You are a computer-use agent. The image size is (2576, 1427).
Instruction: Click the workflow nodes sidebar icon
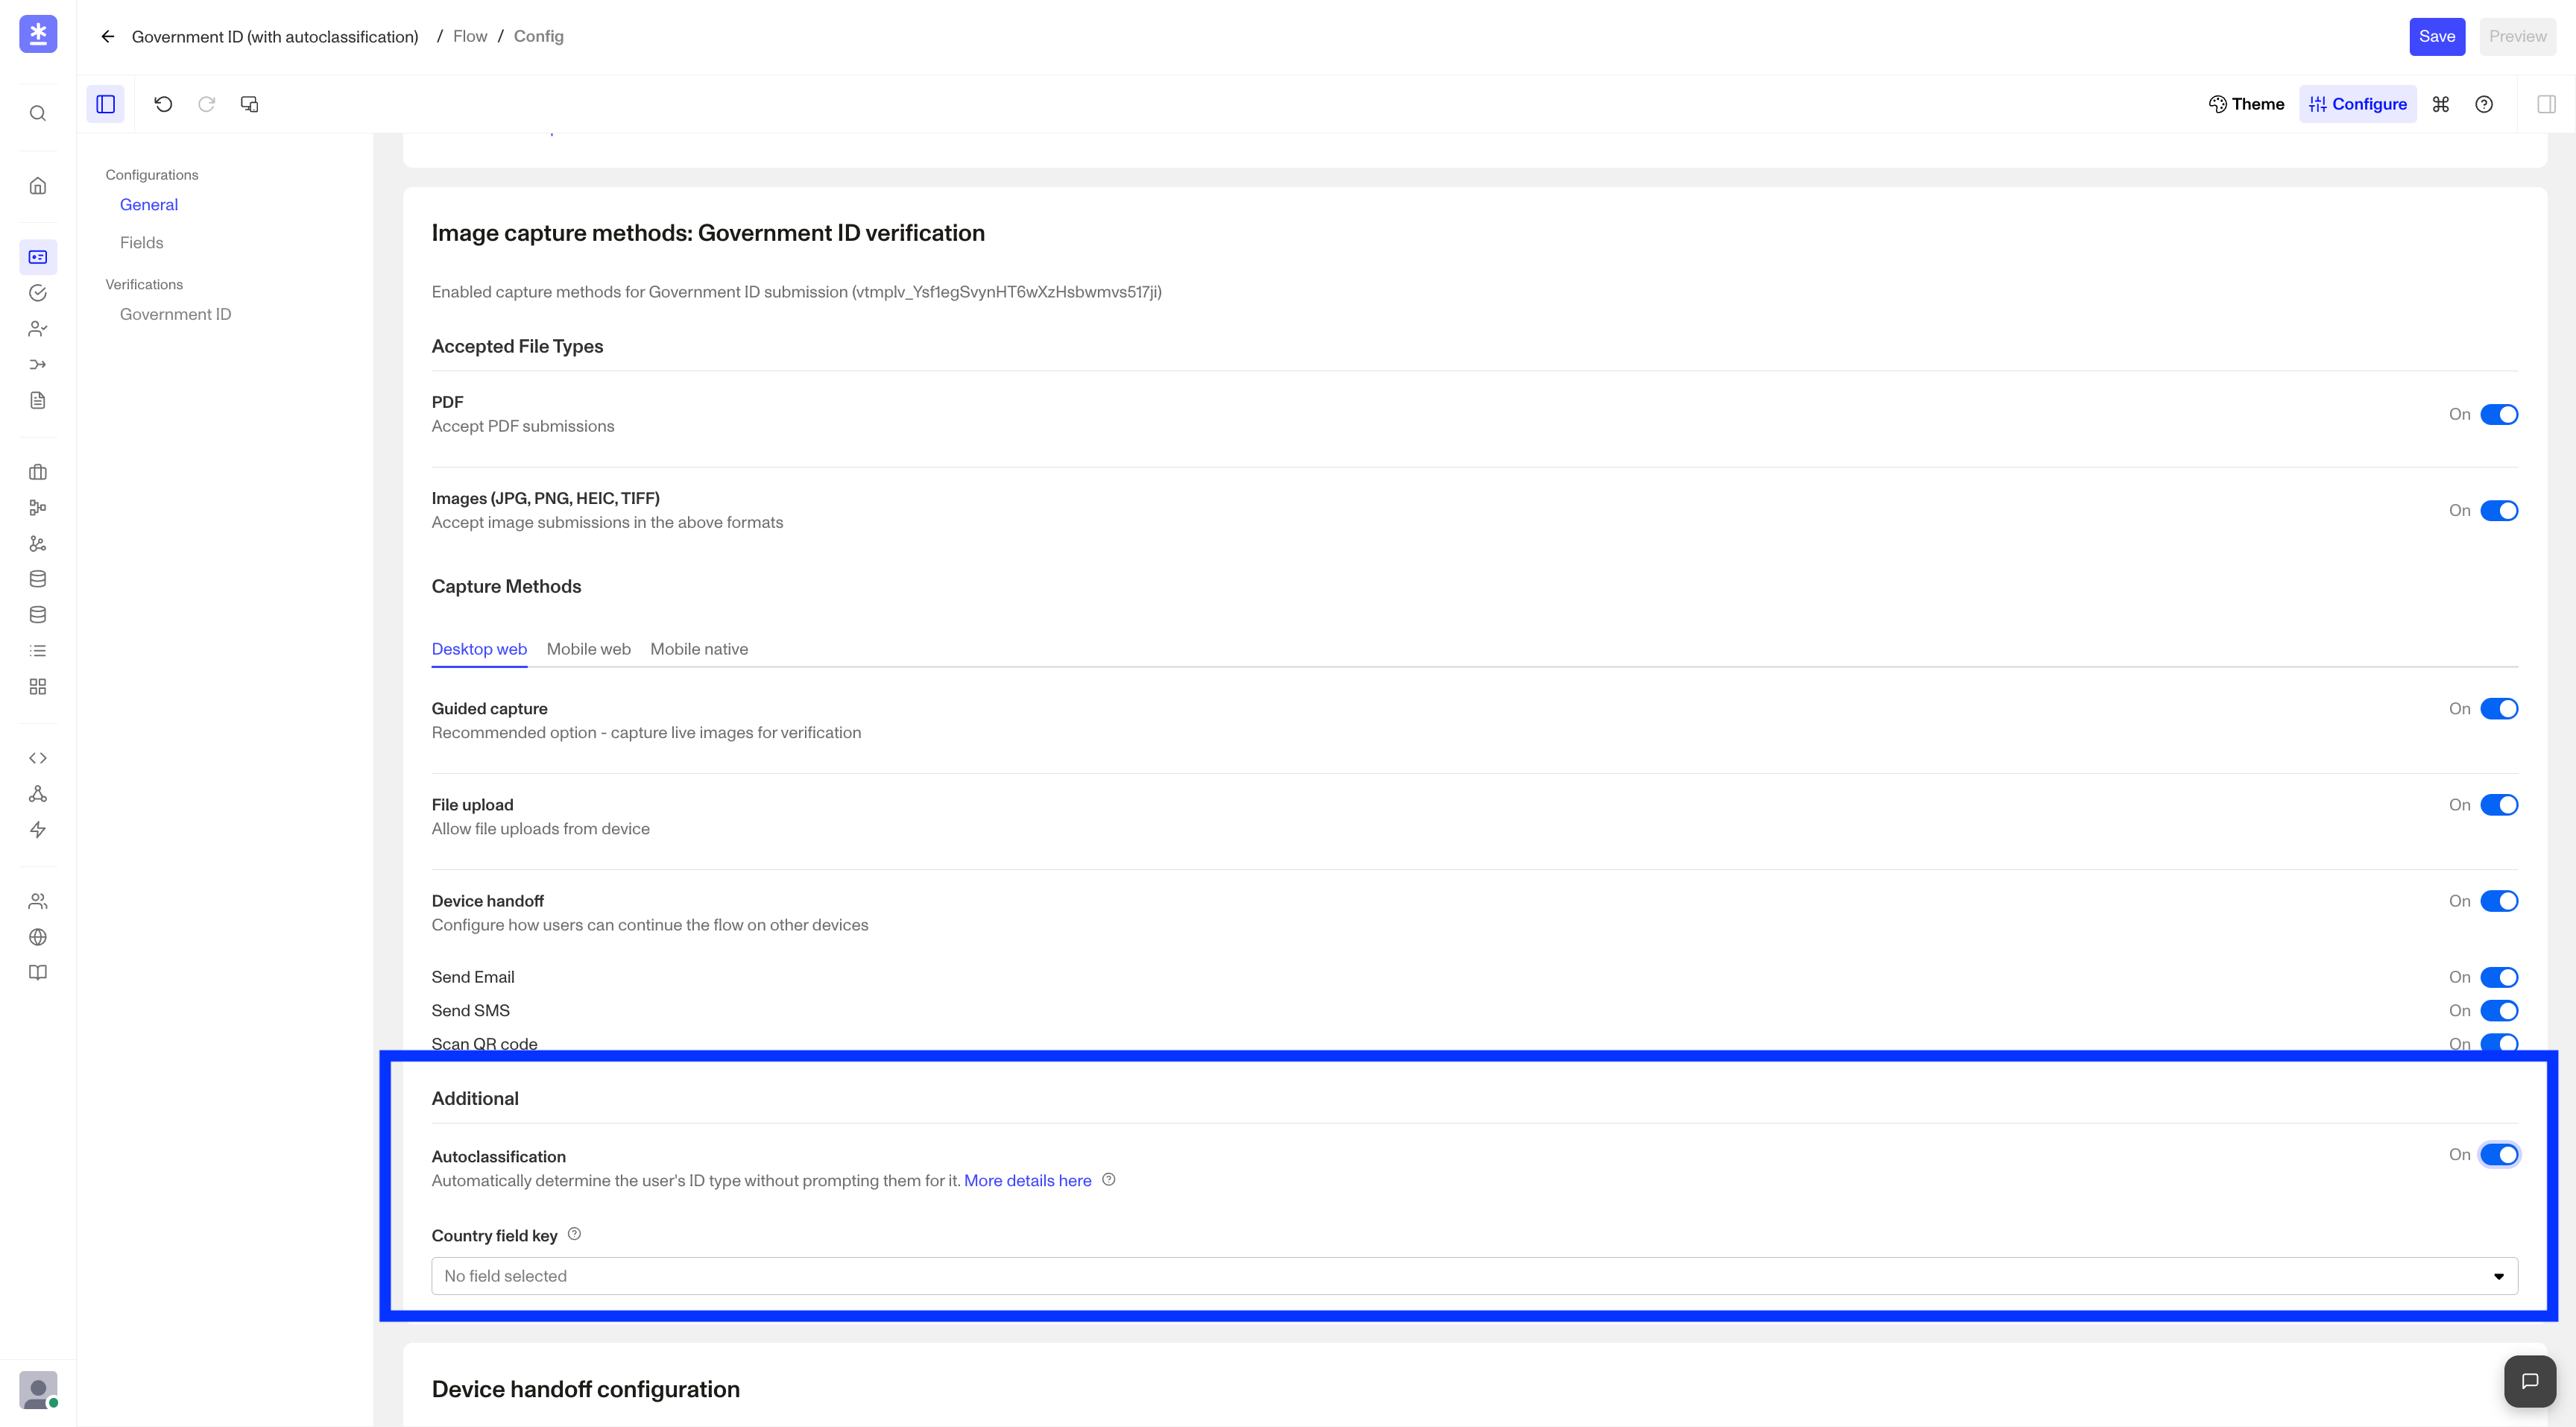coord(38,508)
